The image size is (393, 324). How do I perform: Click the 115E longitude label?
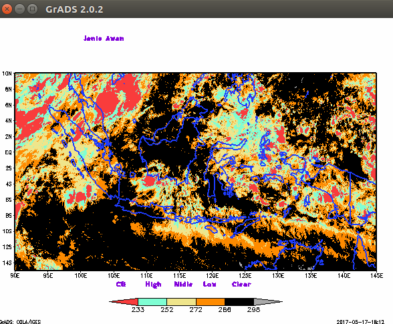[x=179, y=276]
